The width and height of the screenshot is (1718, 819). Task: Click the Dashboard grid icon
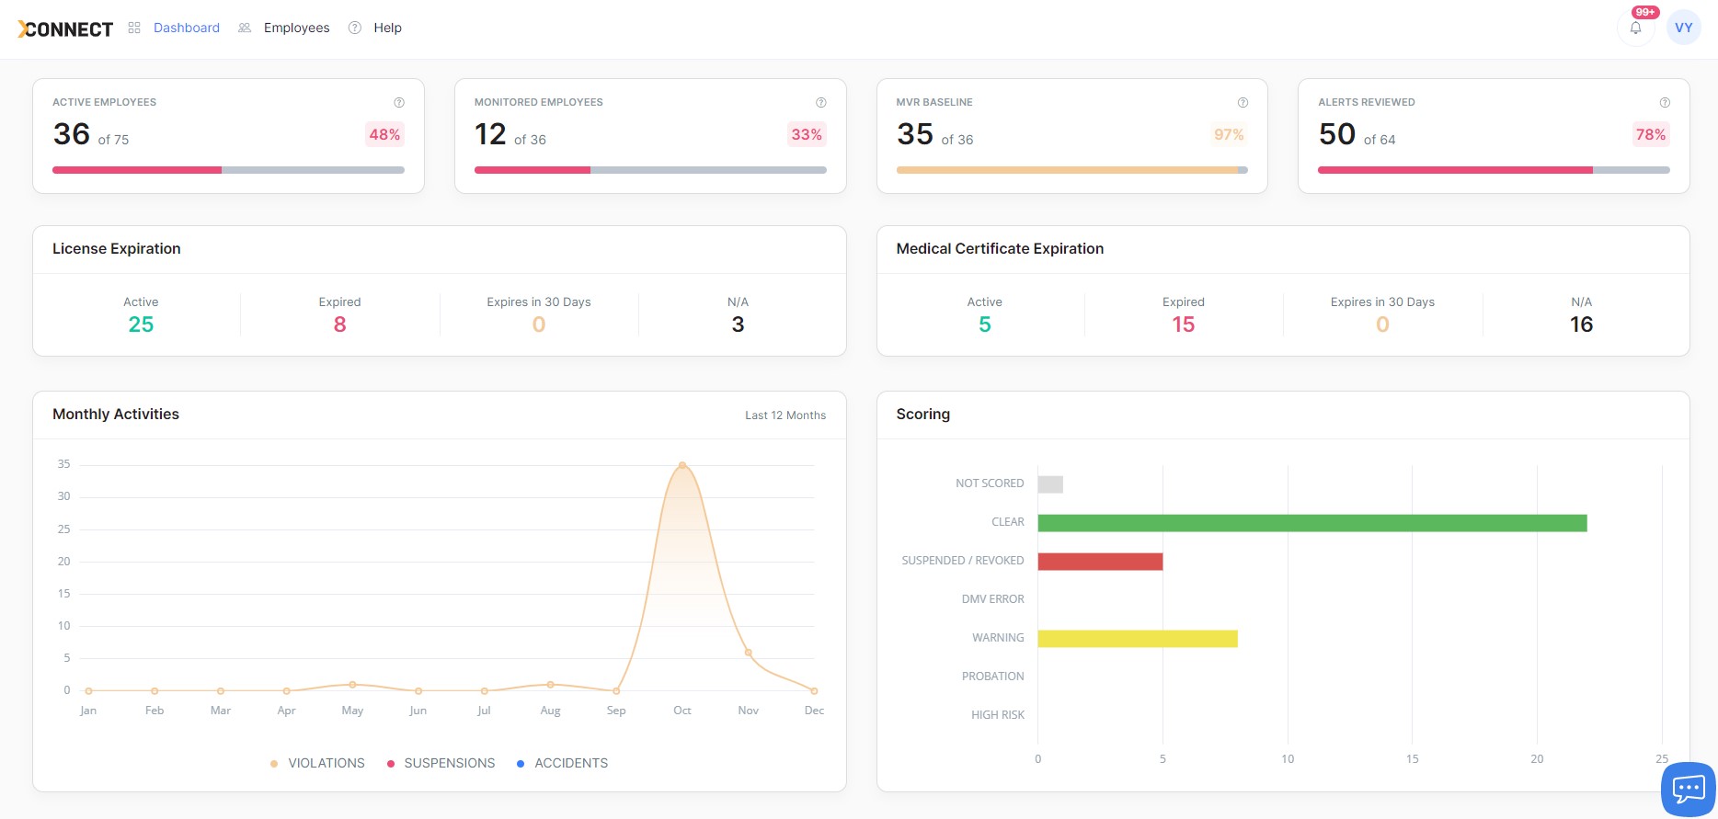click(134, 28)
